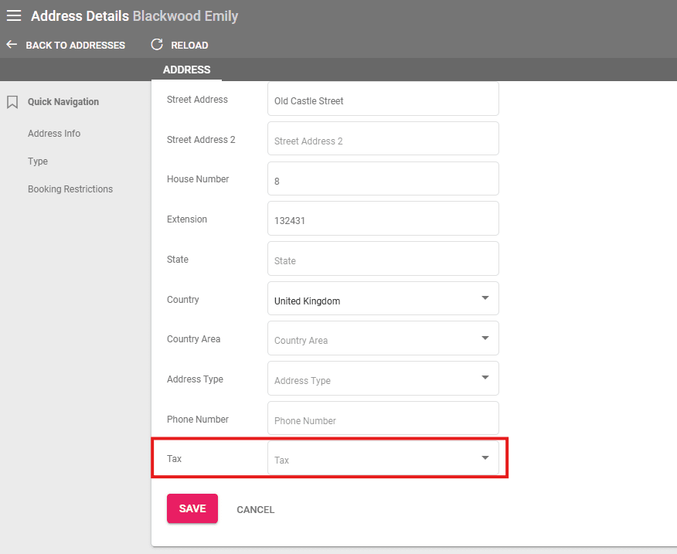677x554 pixels.
Task: Click the CANCEL button
Action: tap(255, 509)
